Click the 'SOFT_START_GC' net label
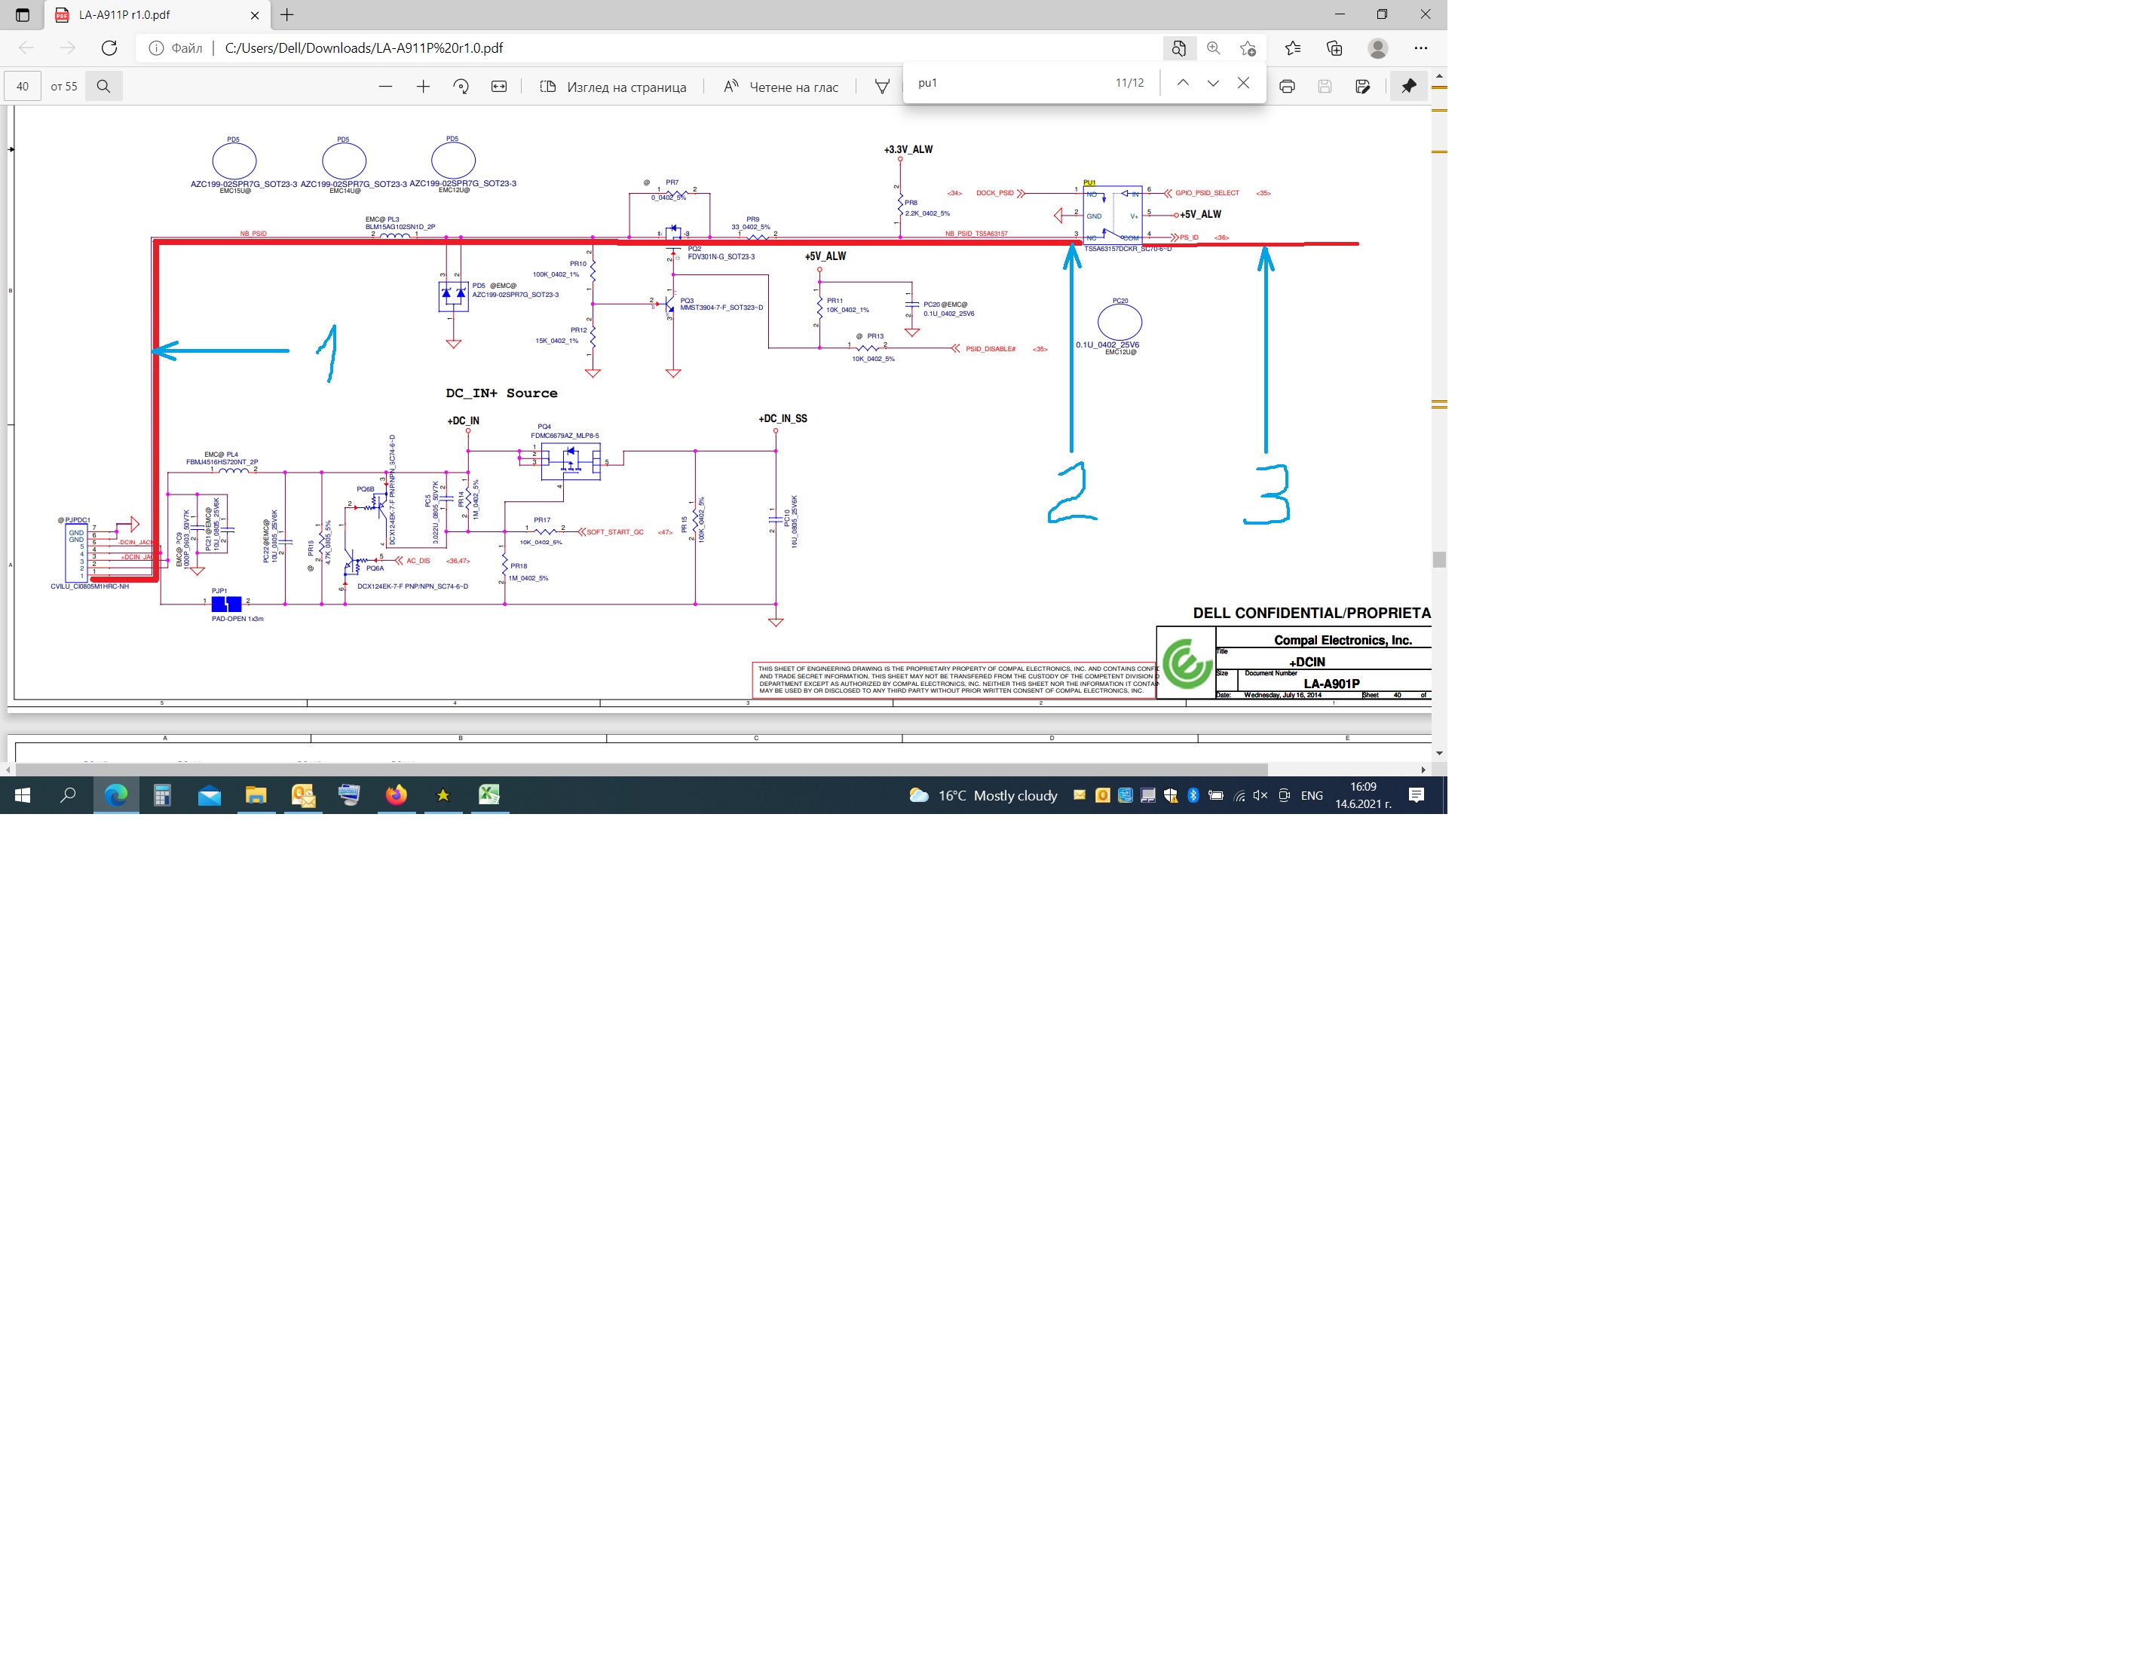The width and height of the screenshot is (2144, 1665). click(614, 532)
